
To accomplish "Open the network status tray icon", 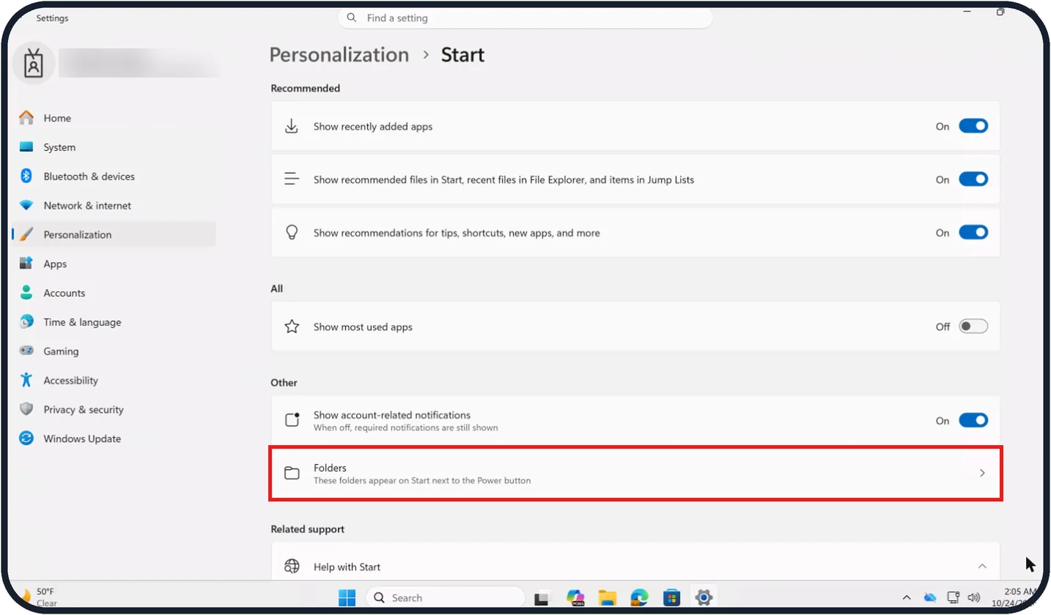I will (953, 597).
